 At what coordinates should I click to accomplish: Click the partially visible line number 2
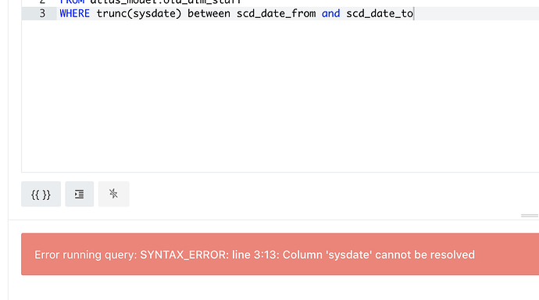point(42,2)
